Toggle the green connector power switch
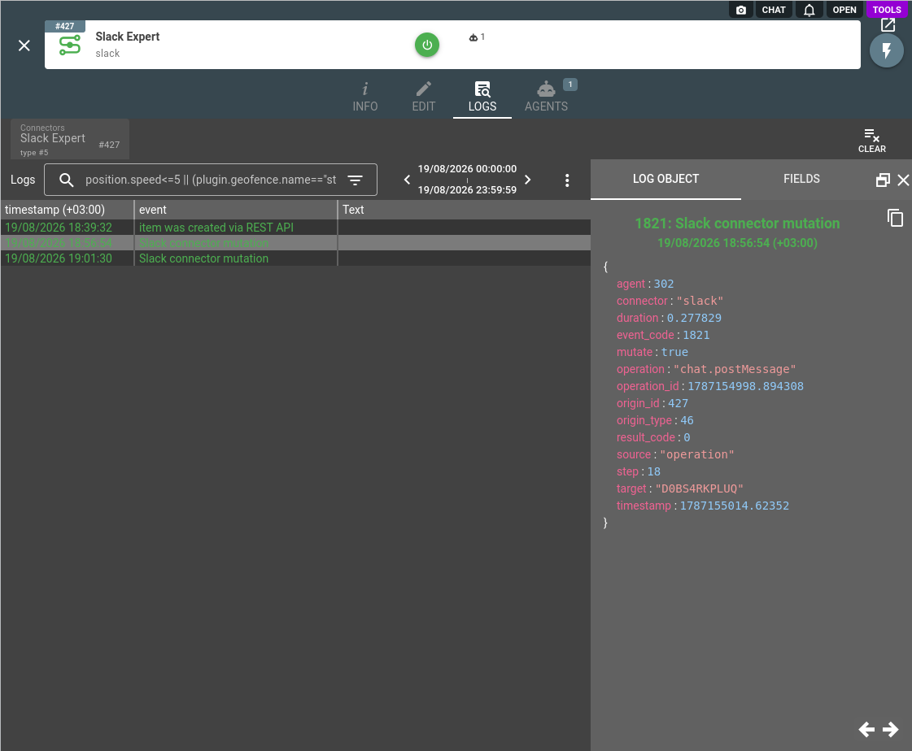The width and height of the screenshot is (912, 751). coord(427,45)
